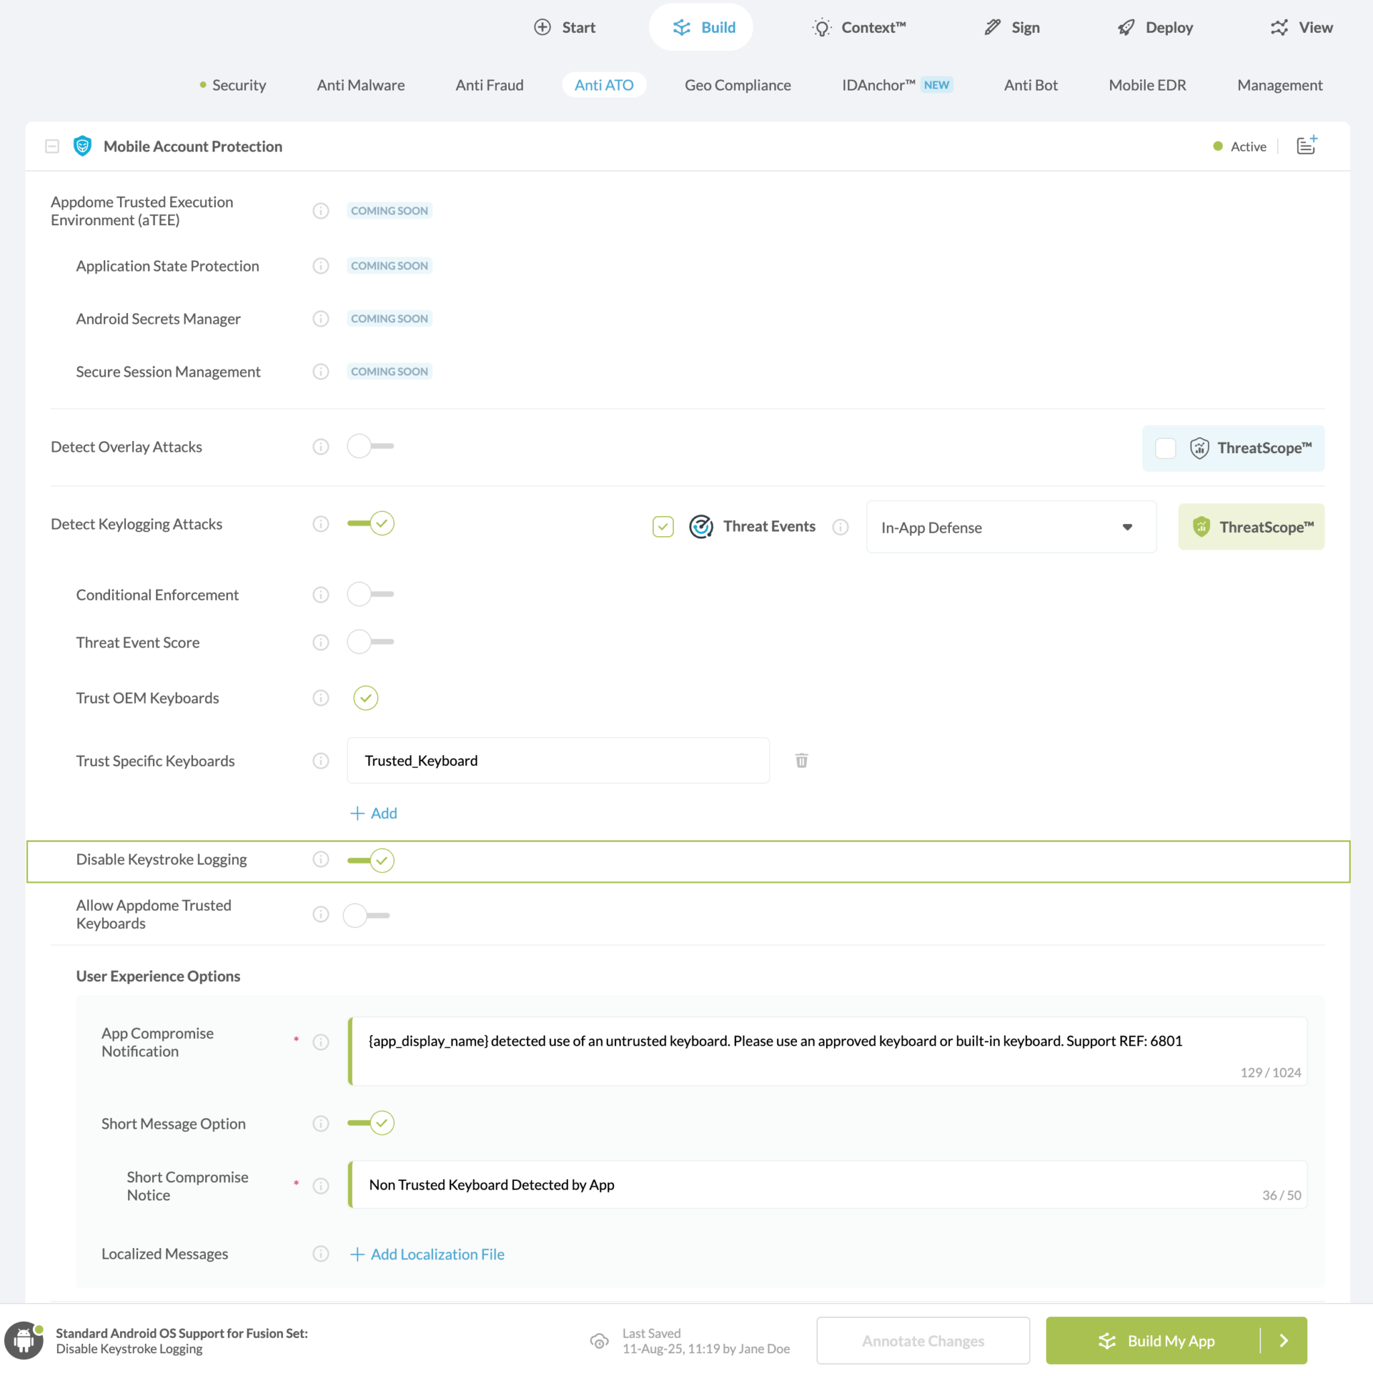Open the Deploy step in top navigation
The image size is (1373, 1376).
pos(1154,27)
